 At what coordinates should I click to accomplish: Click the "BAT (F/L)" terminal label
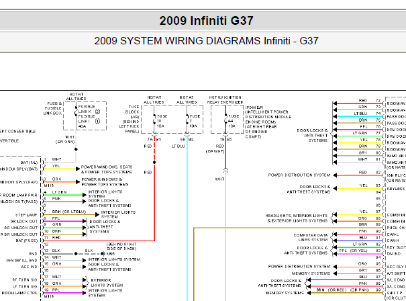30,163
